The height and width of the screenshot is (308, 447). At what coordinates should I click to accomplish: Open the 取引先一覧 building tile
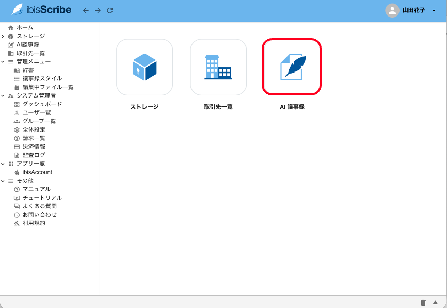218,67
